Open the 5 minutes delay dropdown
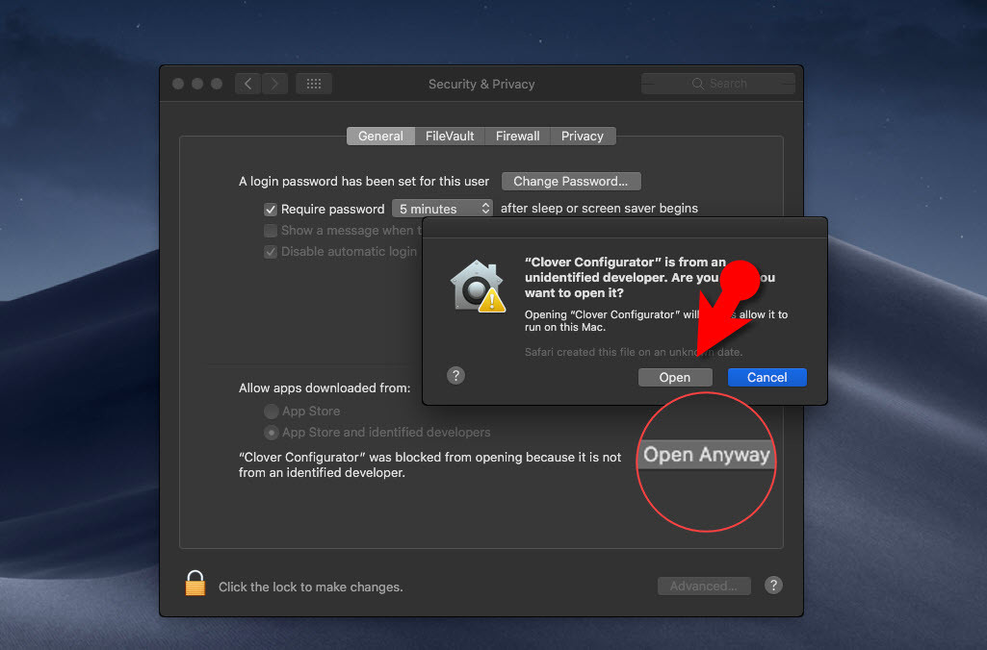 tap(443, 208)
